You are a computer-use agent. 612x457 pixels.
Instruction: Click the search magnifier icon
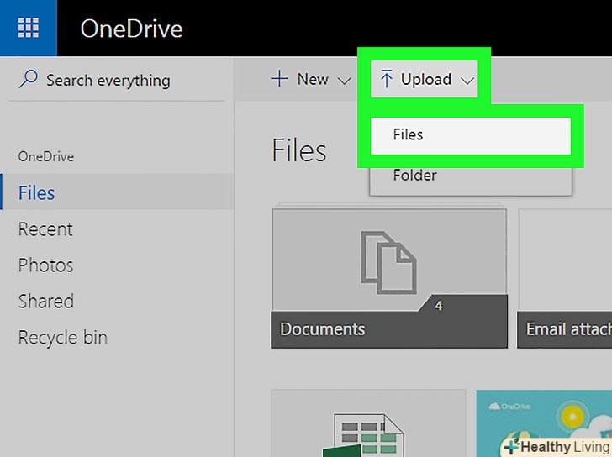(29, 79)
